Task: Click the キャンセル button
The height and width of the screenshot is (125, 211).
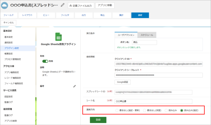Action: click(x=9, y=22)
